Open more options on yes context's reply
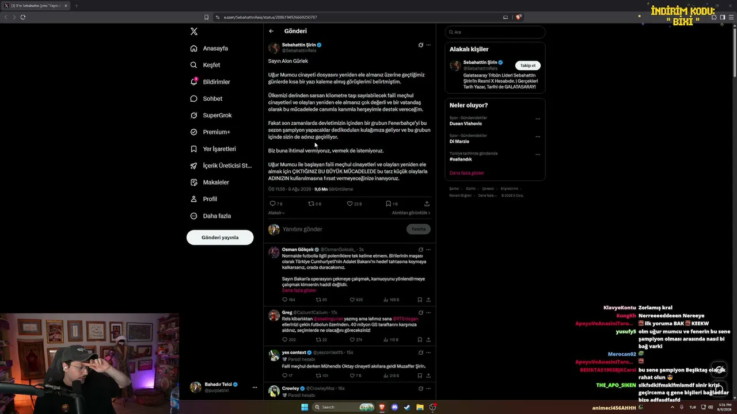Image resolution: width=737 pixels, height=414 pixels. pyautogui.click(x=428, y=352)
